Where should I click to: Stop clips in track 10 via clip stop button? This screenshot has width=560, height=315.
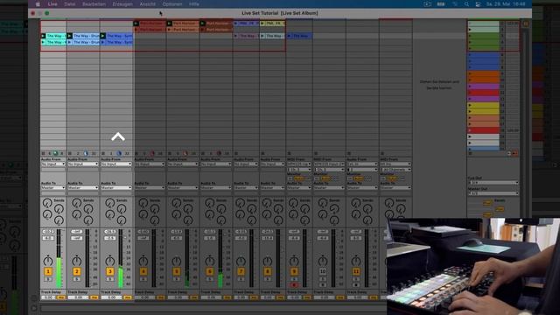(316, 153)
